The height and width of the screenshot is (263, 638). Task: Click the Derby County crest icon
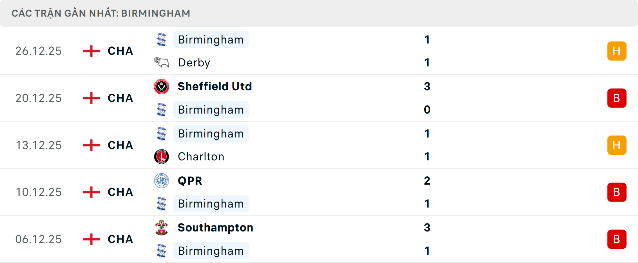click(x=161, y=62)
